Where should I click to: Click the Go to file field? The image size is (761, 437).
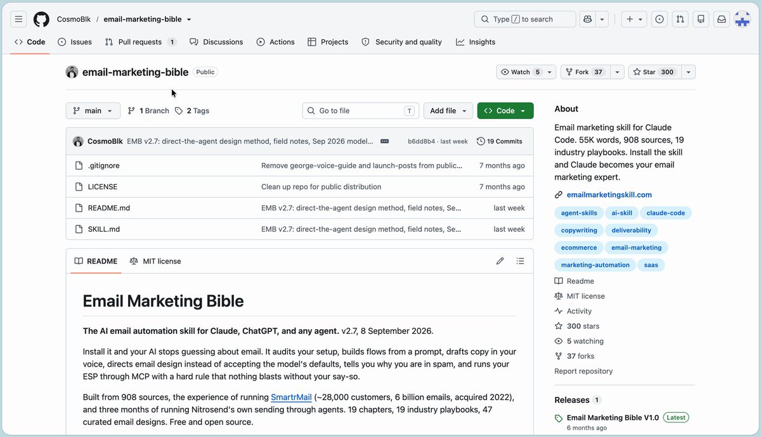pos(360,111)
